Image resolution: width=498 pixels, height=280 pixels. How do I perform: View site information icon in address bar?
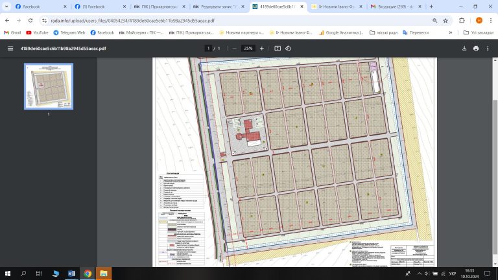coord(45,20)
